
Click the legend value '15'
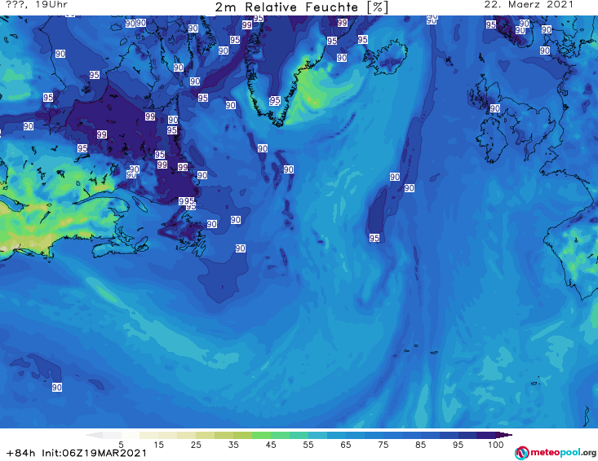click(158, 444)
